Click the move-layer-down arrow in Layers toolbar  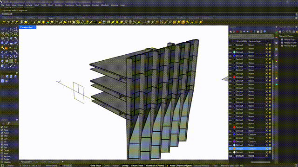248,32
